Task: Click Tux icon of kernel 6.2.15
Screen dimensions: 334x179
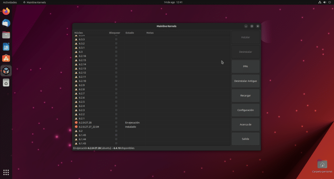Action: [76, 60]
